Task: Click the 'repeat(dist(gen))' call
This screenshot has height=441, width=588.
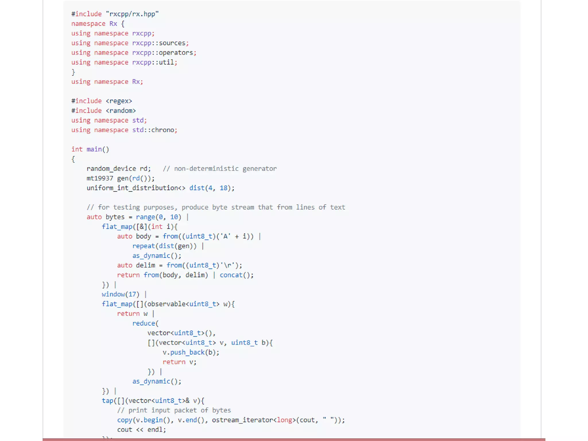Action: 164,246
